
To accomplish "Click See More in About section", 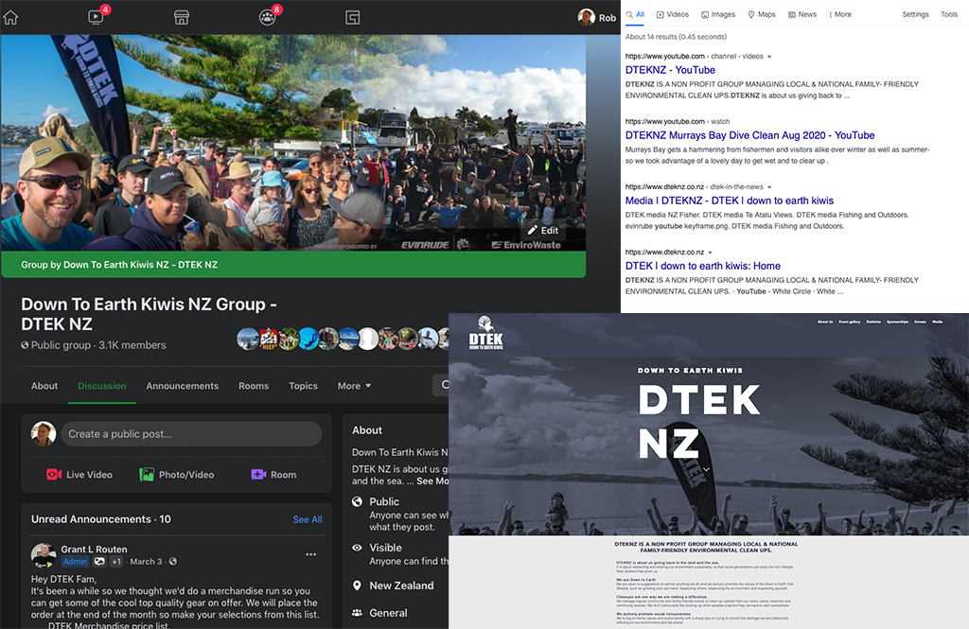I will tap(432, 480).
